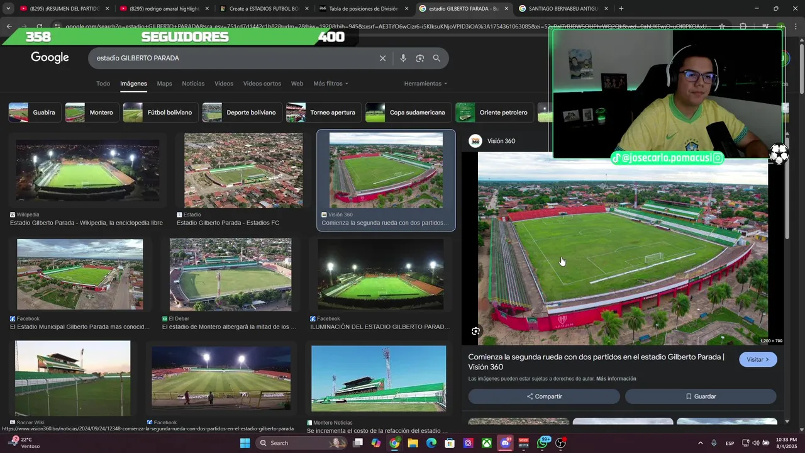The image size is (805, 453).
Task: Switch to the Videos search tab
Action: click(x=224, y=84)
